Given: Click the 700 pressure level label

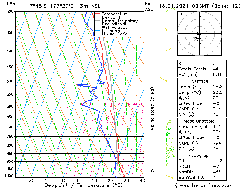Looking at the screenshot, I should [x=11, y=127].
